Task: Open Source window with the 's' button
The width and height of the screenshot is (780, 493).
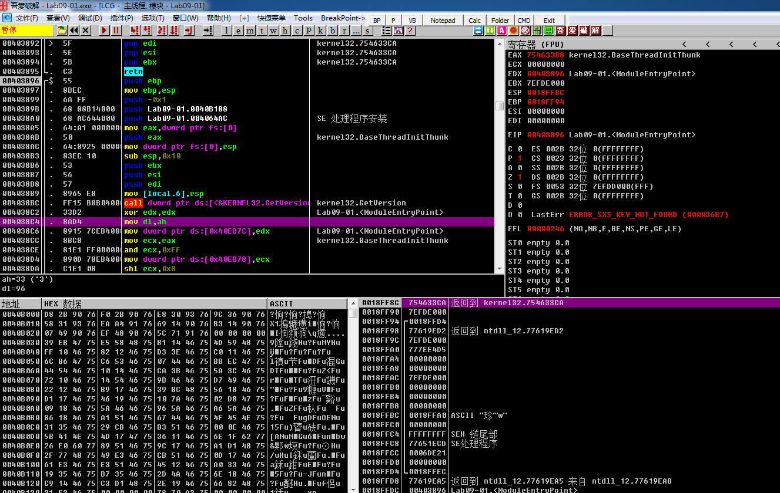Action: coord(367,31)
